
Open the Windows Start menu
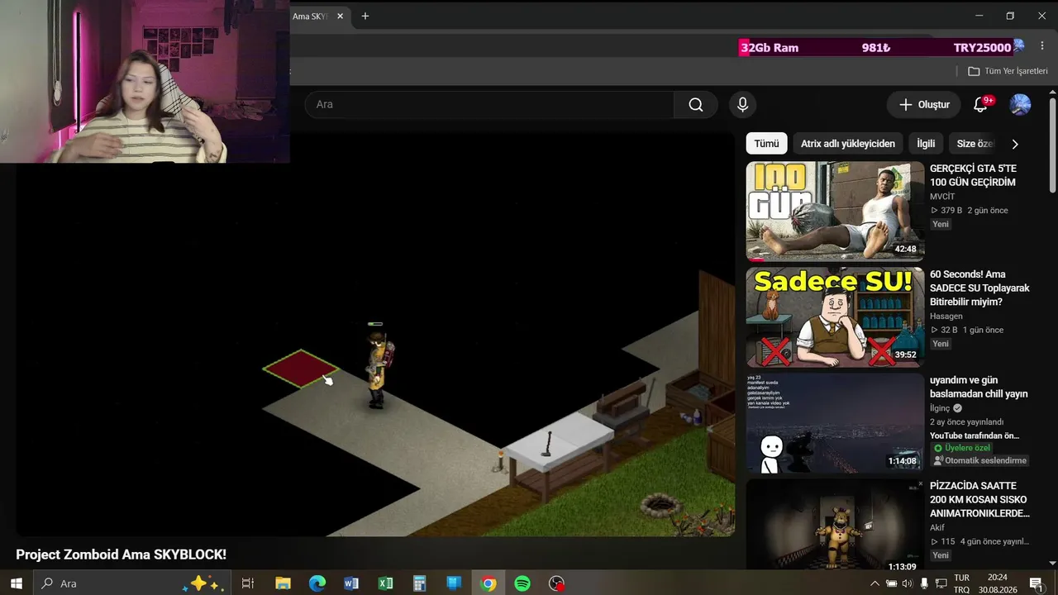coord(16,583)
